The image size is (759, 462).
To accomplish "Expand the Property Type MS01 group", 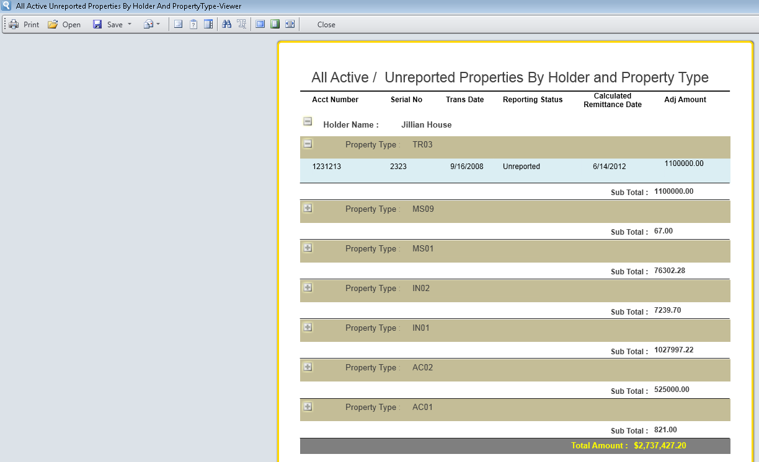I will pyautogui.click(x=308, y=248).
